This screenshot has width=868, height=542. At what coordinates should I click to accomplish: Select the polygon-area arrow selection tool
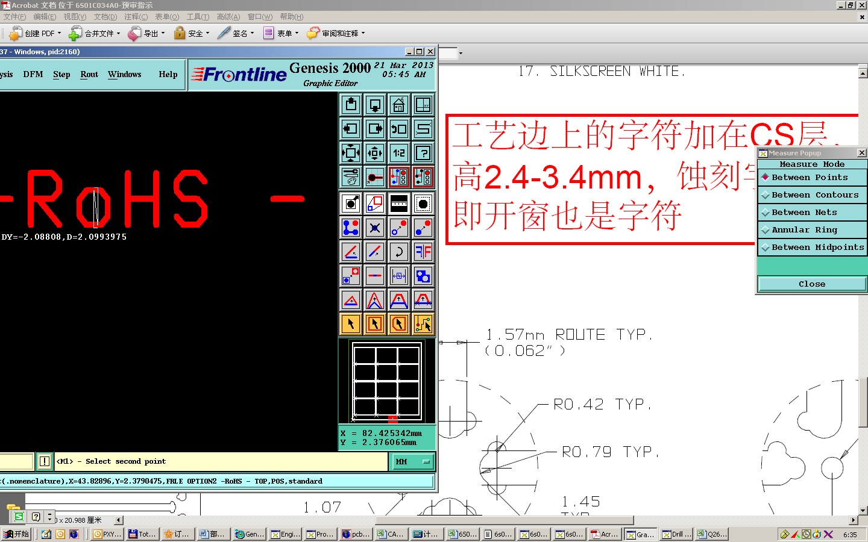pos(399,324)
